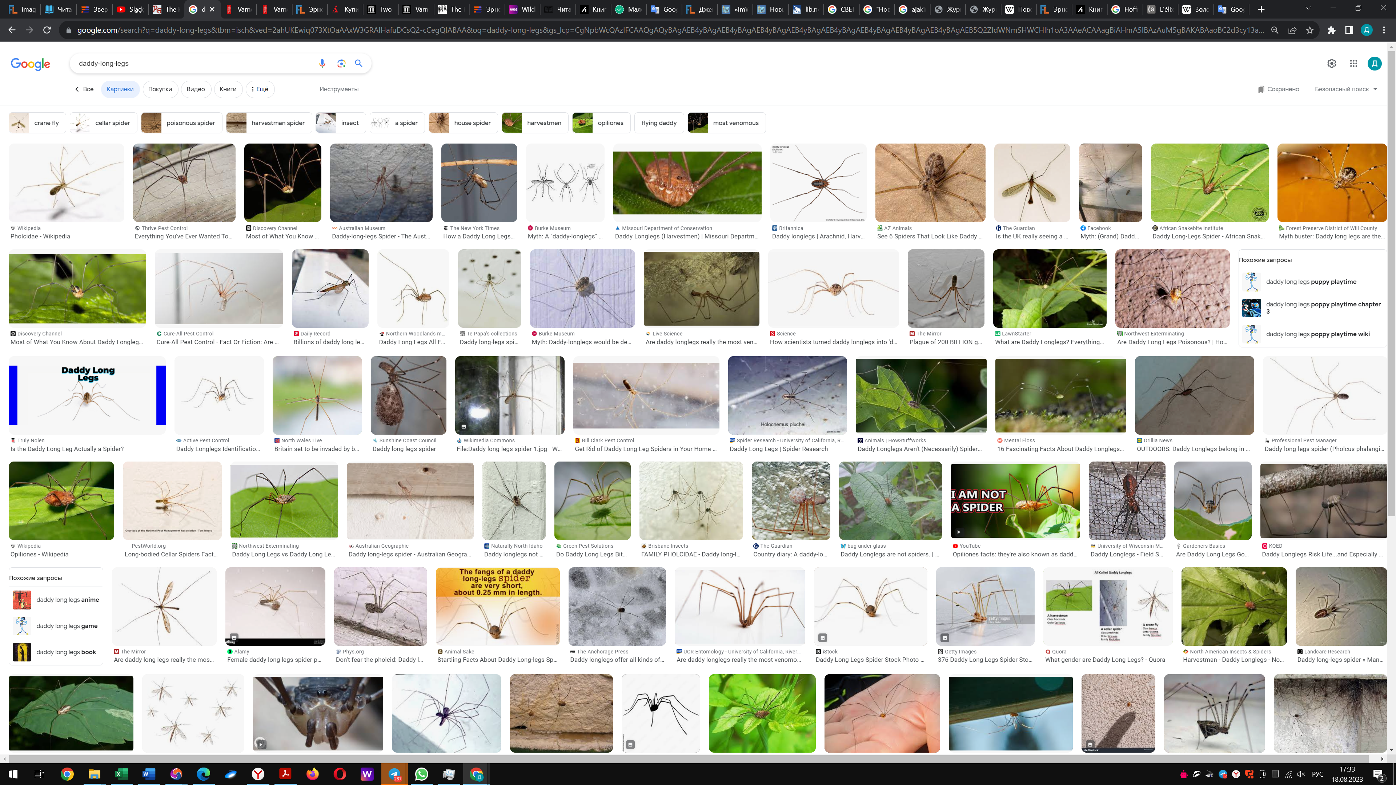Switch to the Книги tab
1396x785 pixels.
[228, 89]
